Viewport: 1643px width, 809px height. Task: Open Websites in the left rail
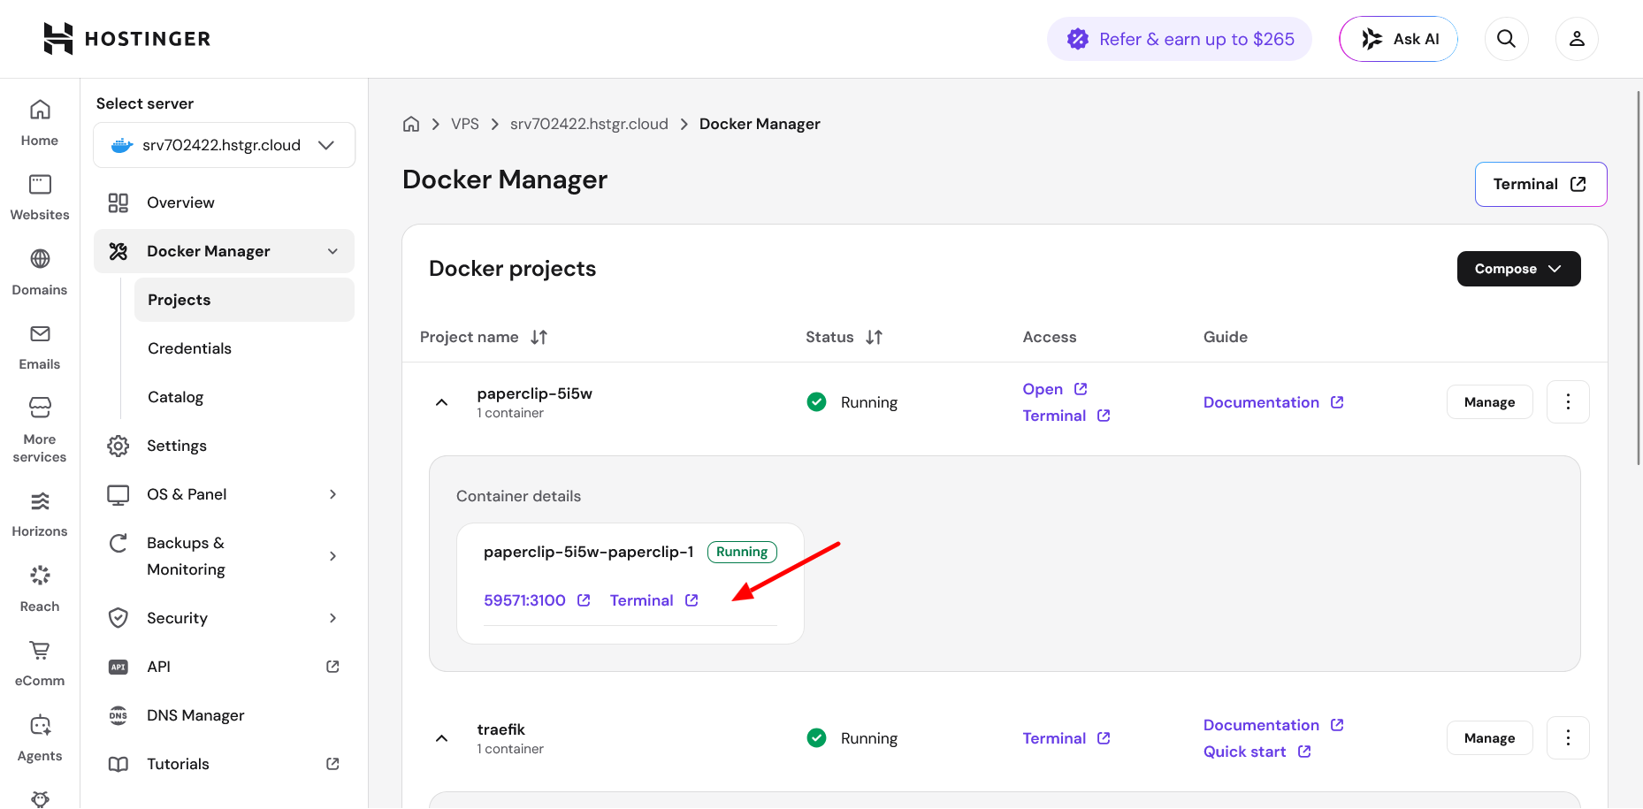(x=40, y=197)
